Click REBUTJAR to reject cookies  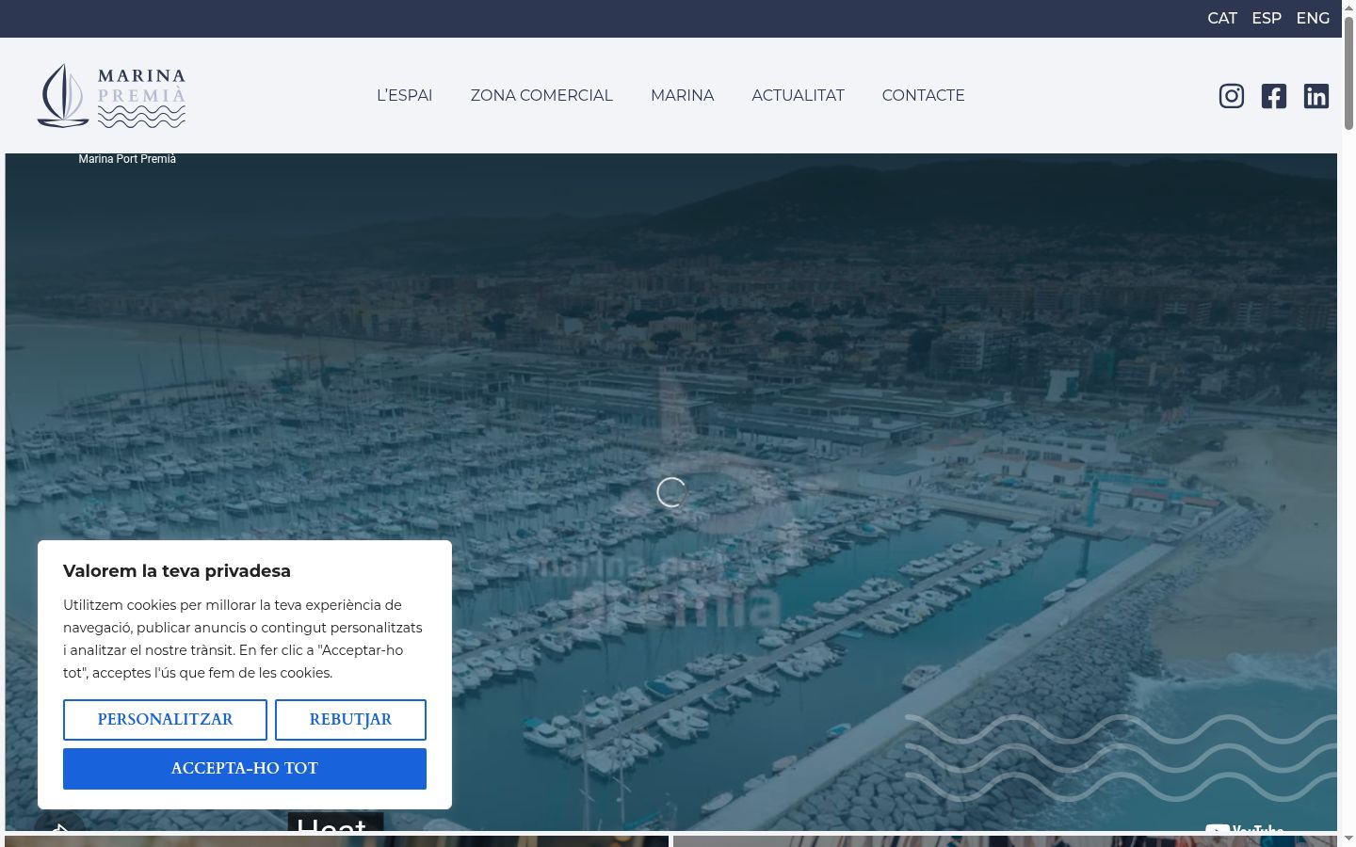click(350, 720)
